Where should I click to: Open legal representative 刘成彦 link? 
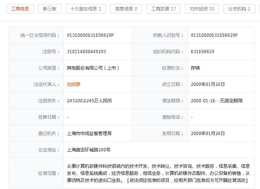[x=74, y=84]
